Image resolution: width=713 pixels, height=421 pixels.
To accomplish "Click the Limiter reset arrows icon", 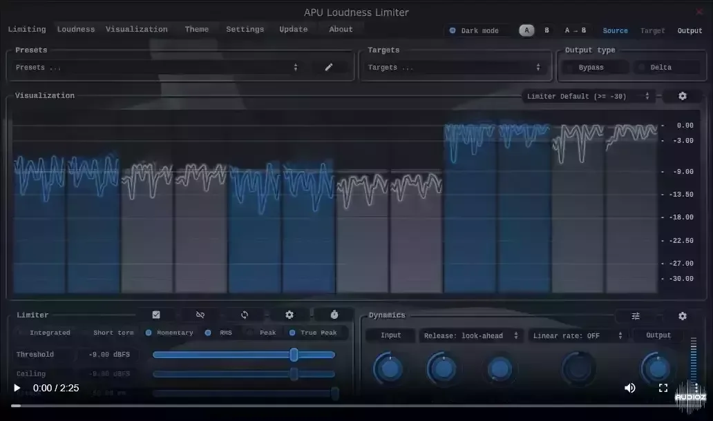I will [245, 314].
